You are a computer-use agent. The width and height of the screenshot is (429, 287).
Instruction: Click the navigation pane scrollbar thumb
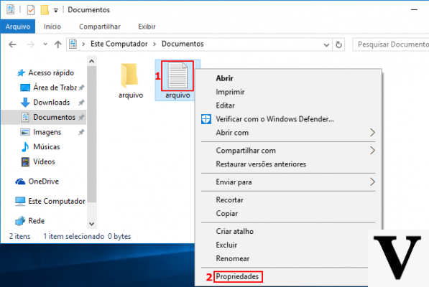click(x=92, y=134)
